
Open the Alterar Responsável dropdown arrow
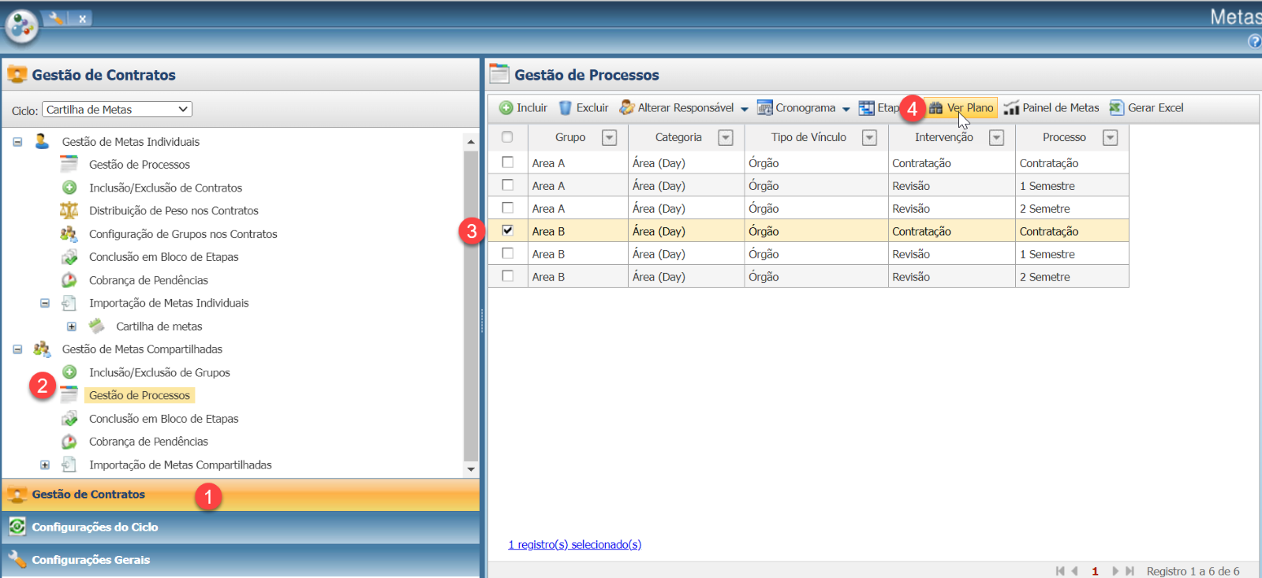(x=744, y=110)
